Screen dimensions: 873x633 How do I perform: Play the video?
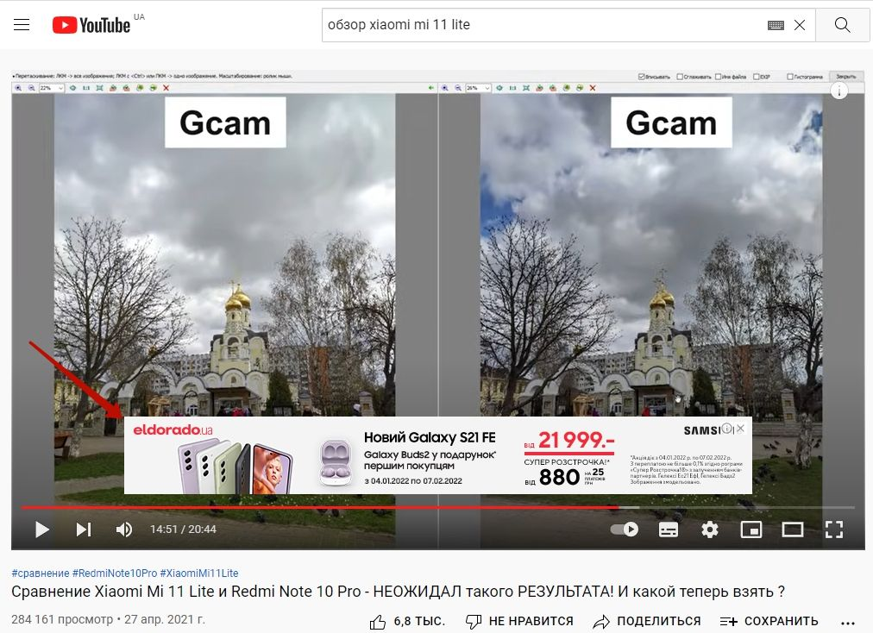[x=41, y=530]
